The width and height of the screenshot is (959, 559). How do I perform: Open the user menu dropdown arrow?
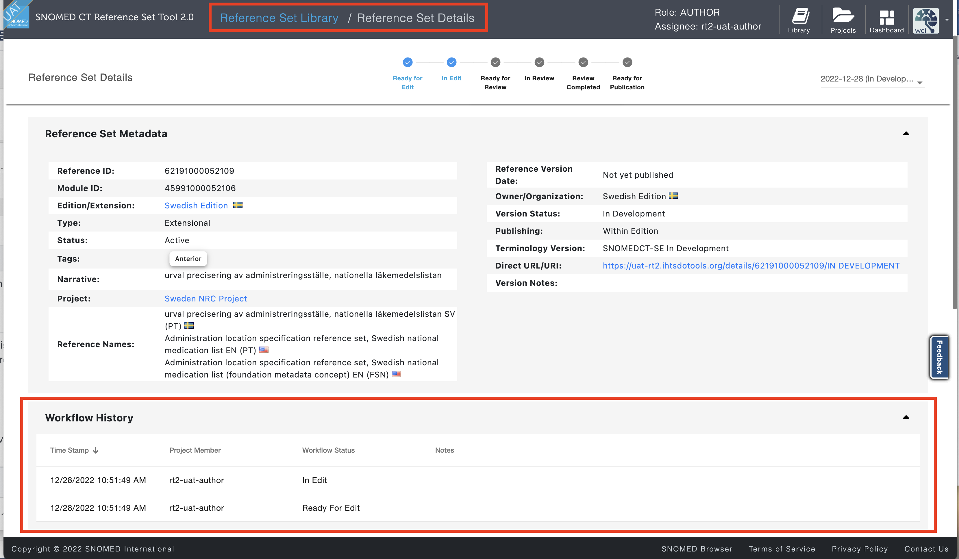tap(947, 19)
